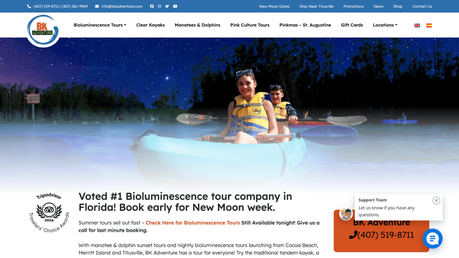
Task: Open the Manatees & Dolphins menu item
Action: pyautogui.click(x=198, y=25)
